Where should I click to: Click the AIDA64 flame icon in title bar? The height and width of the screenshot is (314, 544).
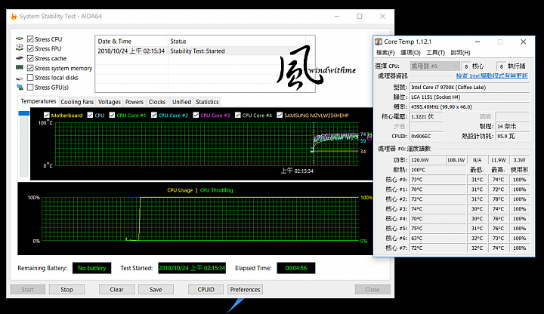[14, 17]
